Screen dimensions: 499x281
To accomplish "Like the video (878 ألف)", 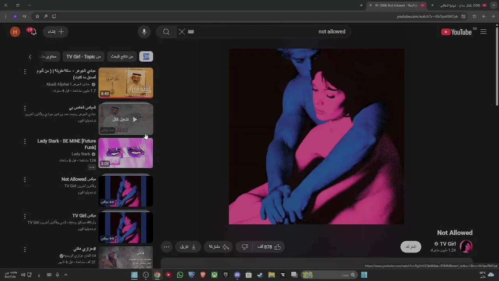I will [269, 247].
